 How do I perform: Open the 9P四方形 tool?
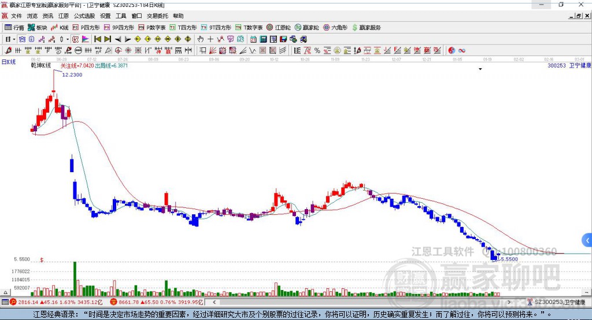pos(119,28)
